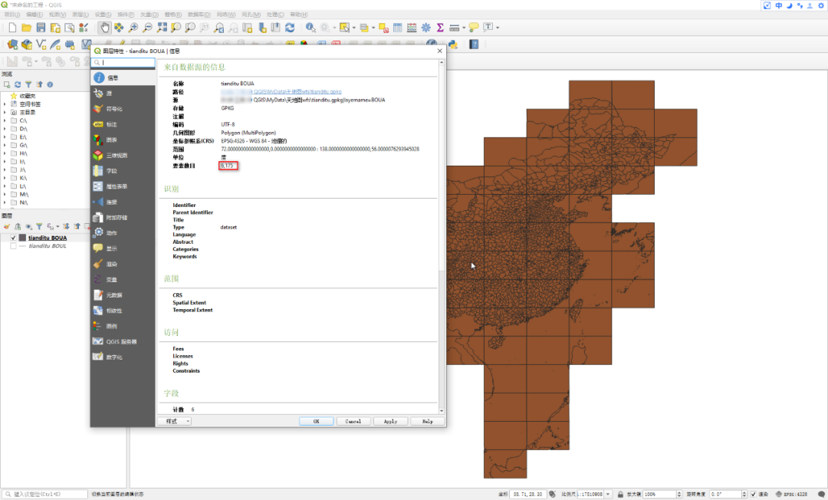Image resolution: width=828 pixels, height=500 pixels.
Task: Open the 3D view tab in layer properties
Action: click(123, 155)
